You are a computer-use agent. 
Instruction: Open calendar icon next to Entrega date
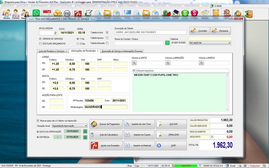(x=85, y=137)
